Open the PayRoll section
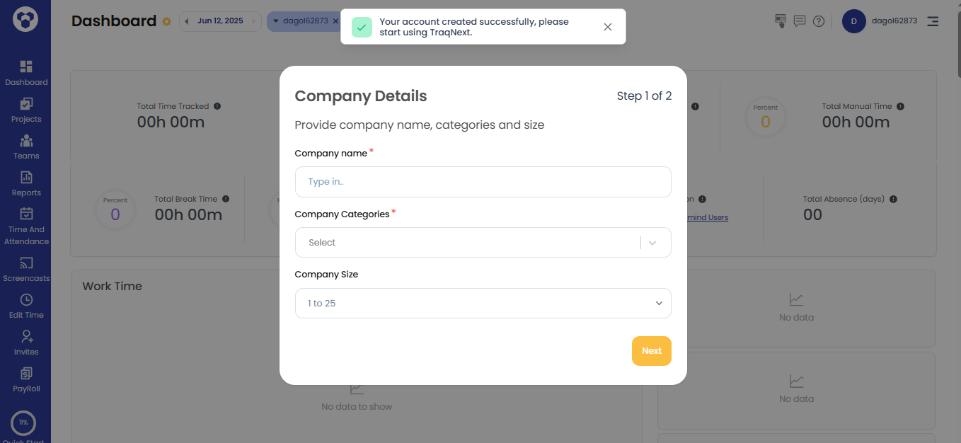This screenshot has width=961, height=443. coord(26,379)
